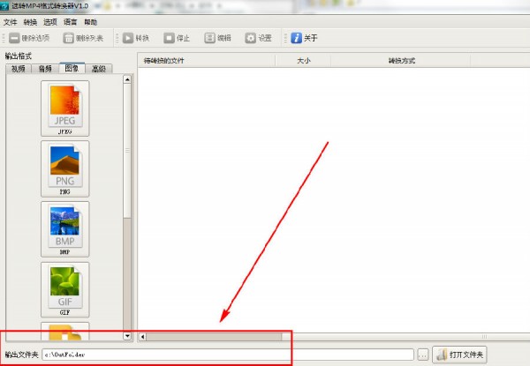The height and width of the screenshot is (366, 530).
Task: Click the 清除列表 clear list button
Action: tap(84, 38)
